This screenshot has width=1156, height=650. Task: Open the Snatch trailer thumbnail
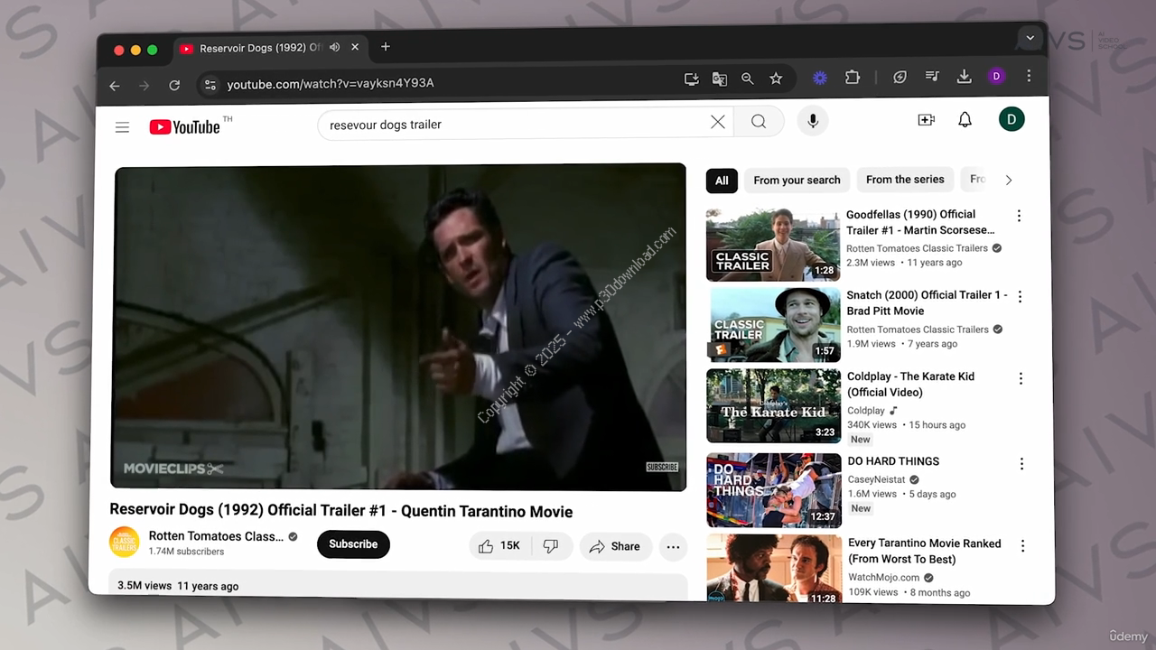point(774,325)
